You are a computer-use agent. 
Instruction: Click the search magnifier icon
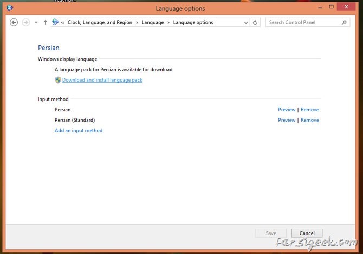pos(344,22)
